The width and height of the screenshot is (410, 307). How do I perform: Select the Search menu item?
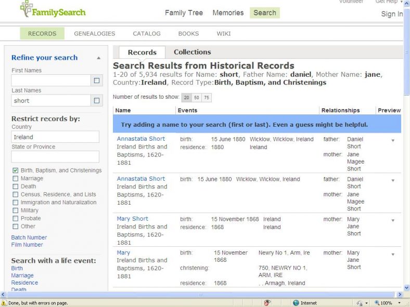click(265, 13)
